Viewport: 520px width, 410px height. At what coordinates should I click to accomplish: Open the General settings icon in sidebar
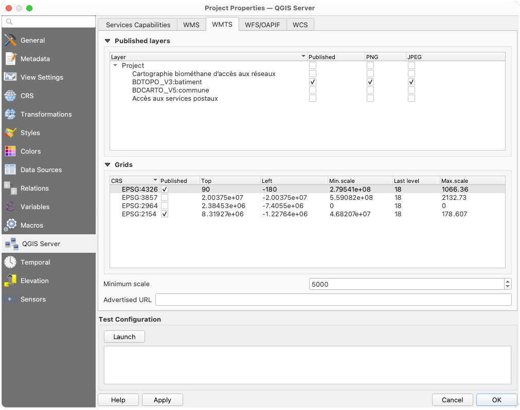(x=10, y=40)
